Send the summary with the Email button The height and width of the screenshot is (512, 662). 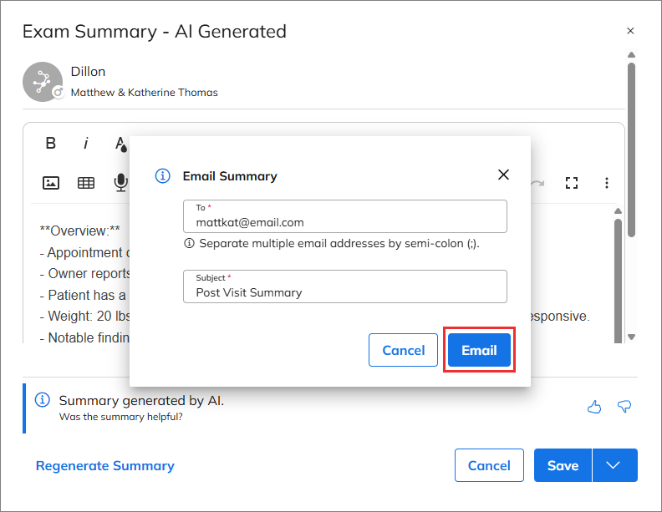point(479,350)
